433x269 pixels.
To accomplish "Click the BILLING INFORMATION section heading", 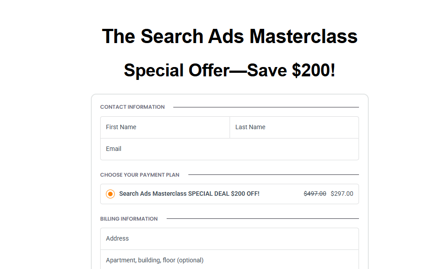I will pos(129,219).
